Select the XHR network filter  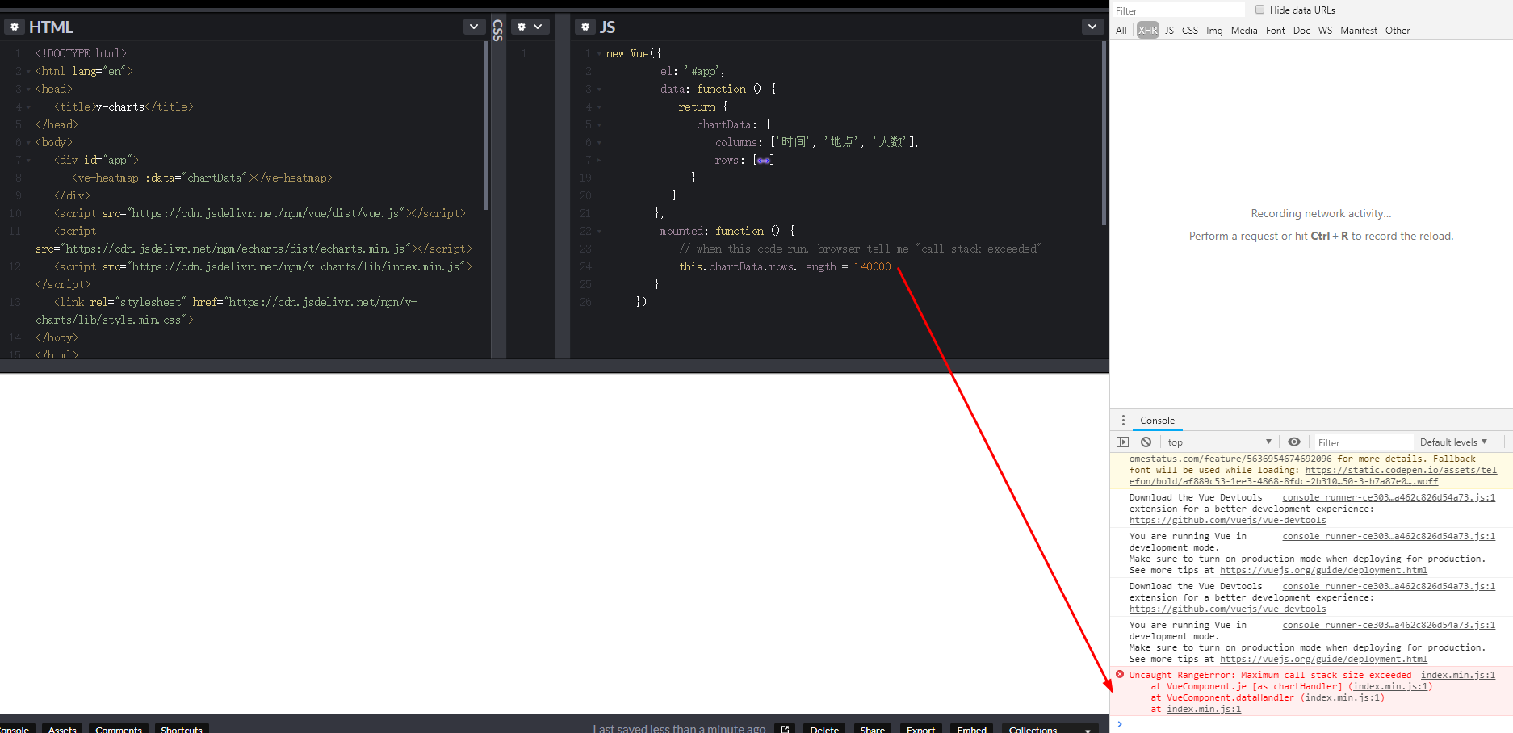pyautogui.click(x=1148, y=31)
